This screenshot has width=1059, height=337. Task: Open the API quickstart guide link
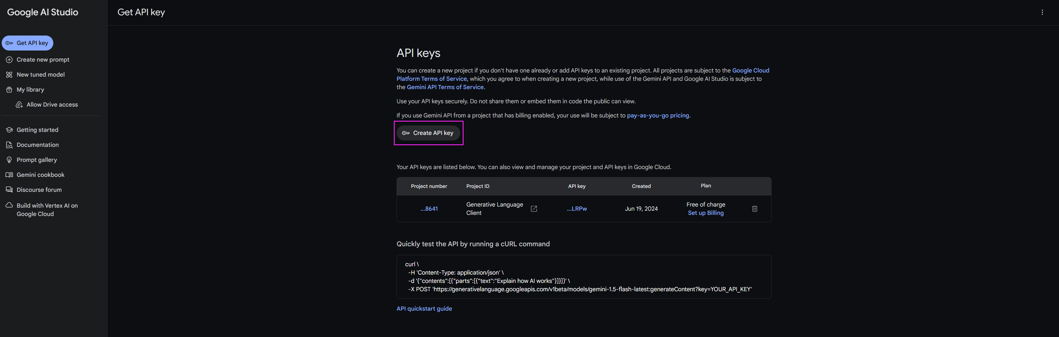(424, 309)
